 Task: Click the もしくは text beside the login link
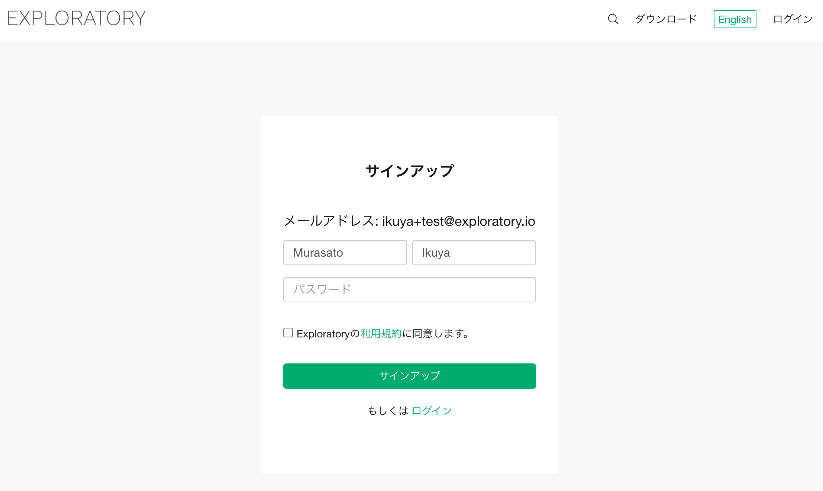coord(388,411)
